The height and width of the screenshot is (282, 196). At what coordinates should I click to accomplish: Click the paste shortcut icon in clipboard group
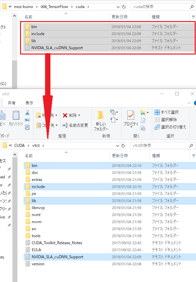pos(27,127)
